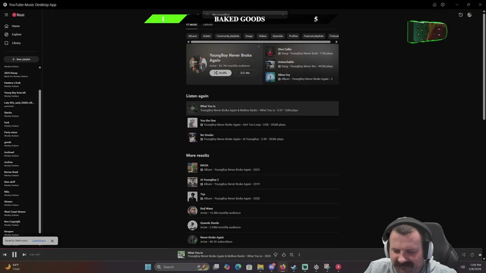Filter results by Albums chip

tap(193, 36)
